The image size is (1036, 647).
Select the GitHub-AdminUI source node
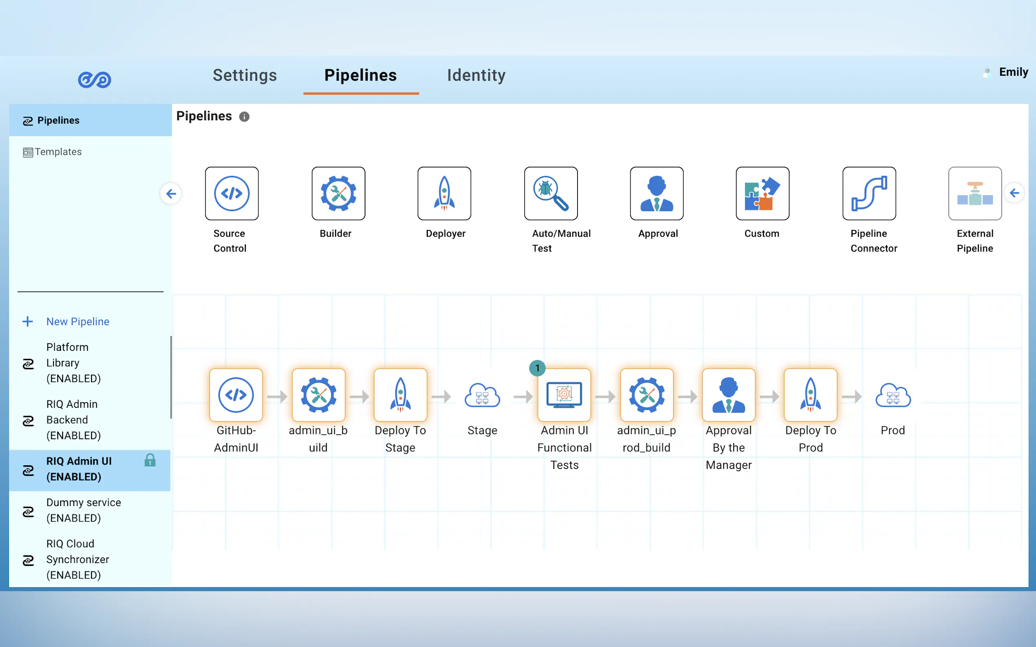pos(236,395)
